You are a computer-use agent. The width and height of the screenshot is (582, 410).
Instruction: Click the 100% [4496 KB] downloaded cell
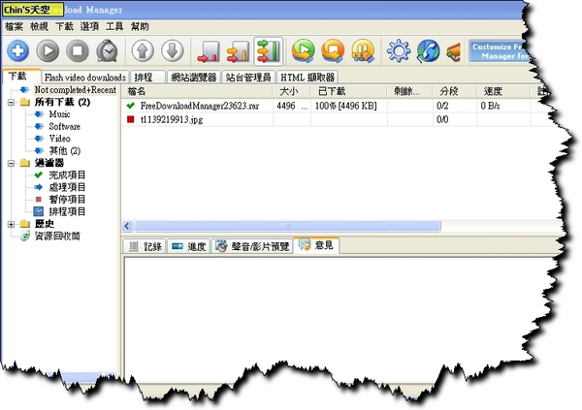tap(346, 106)
